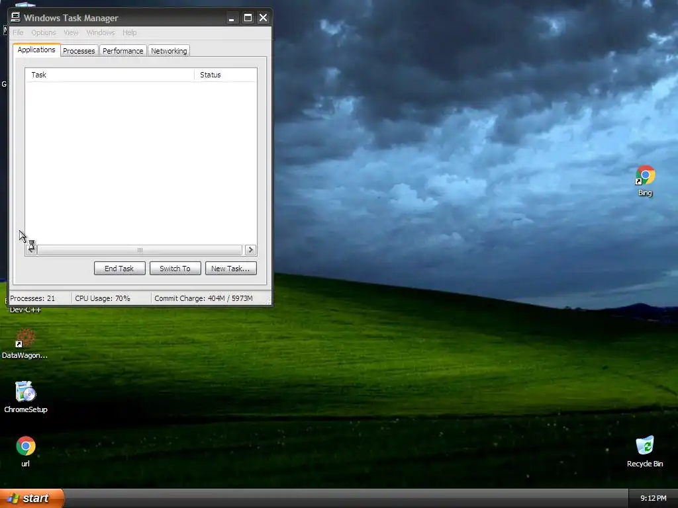This screenshot has height=508, width=678.
Task: Select the Dev-C++ desktop shortcut label
Action: pos(25,310)
